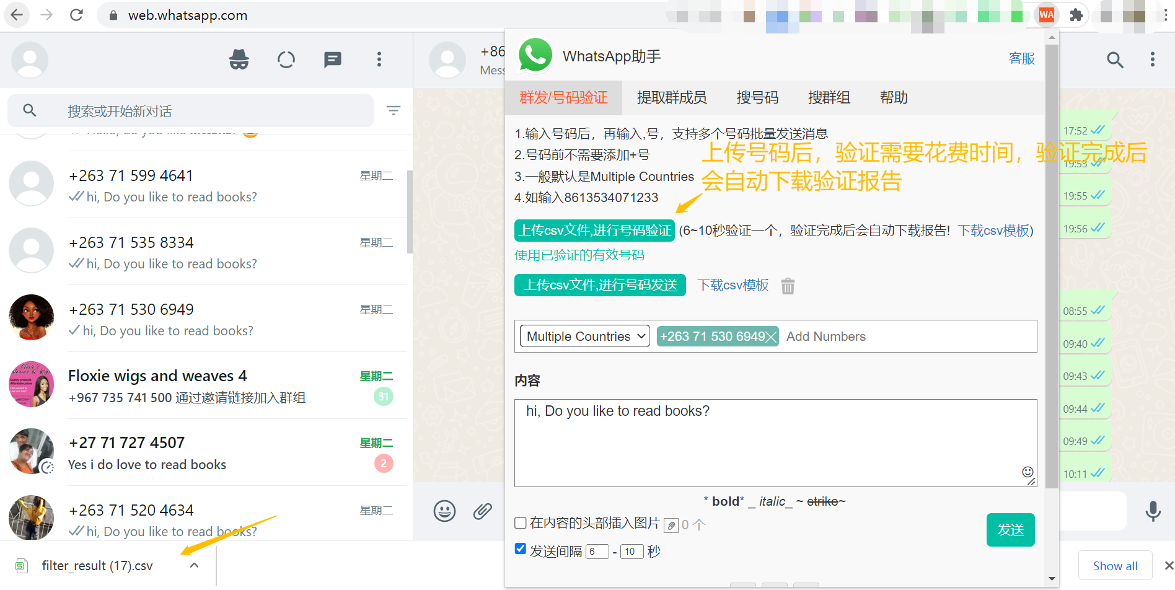Viewport: 1175px width, 590px height.
Task: Click the browser forward arrow
Action: pyautogui.click(x=46, y=15)
